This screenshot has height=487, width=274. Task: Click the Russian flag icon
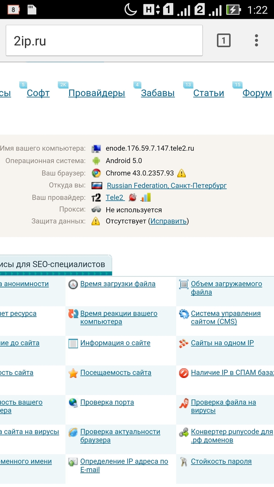pyautogui.click(x=96, y=186)
